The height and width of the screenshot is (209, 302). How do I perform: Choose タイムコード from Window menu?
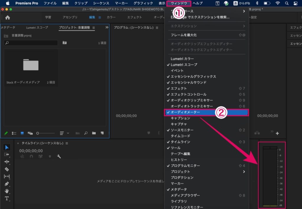(x=206, y=136)
